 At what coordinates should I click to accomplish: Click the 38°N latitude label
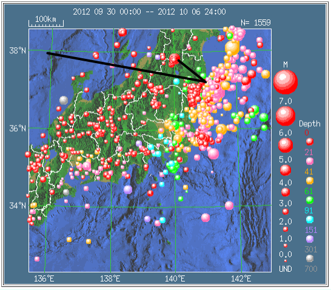coord(18,51)
